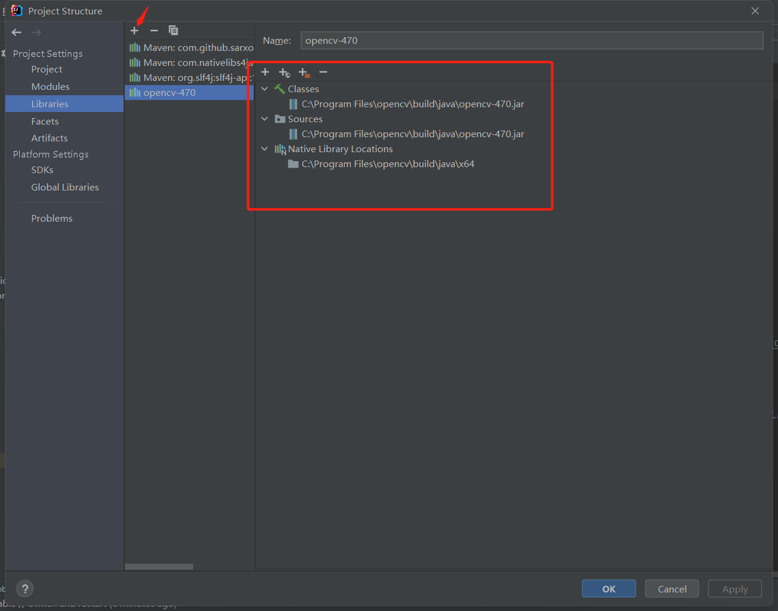This screenshot has height=611, width=778.
Task: Dismiss the dialog with Cancel
Action: [x=671, y=588]
